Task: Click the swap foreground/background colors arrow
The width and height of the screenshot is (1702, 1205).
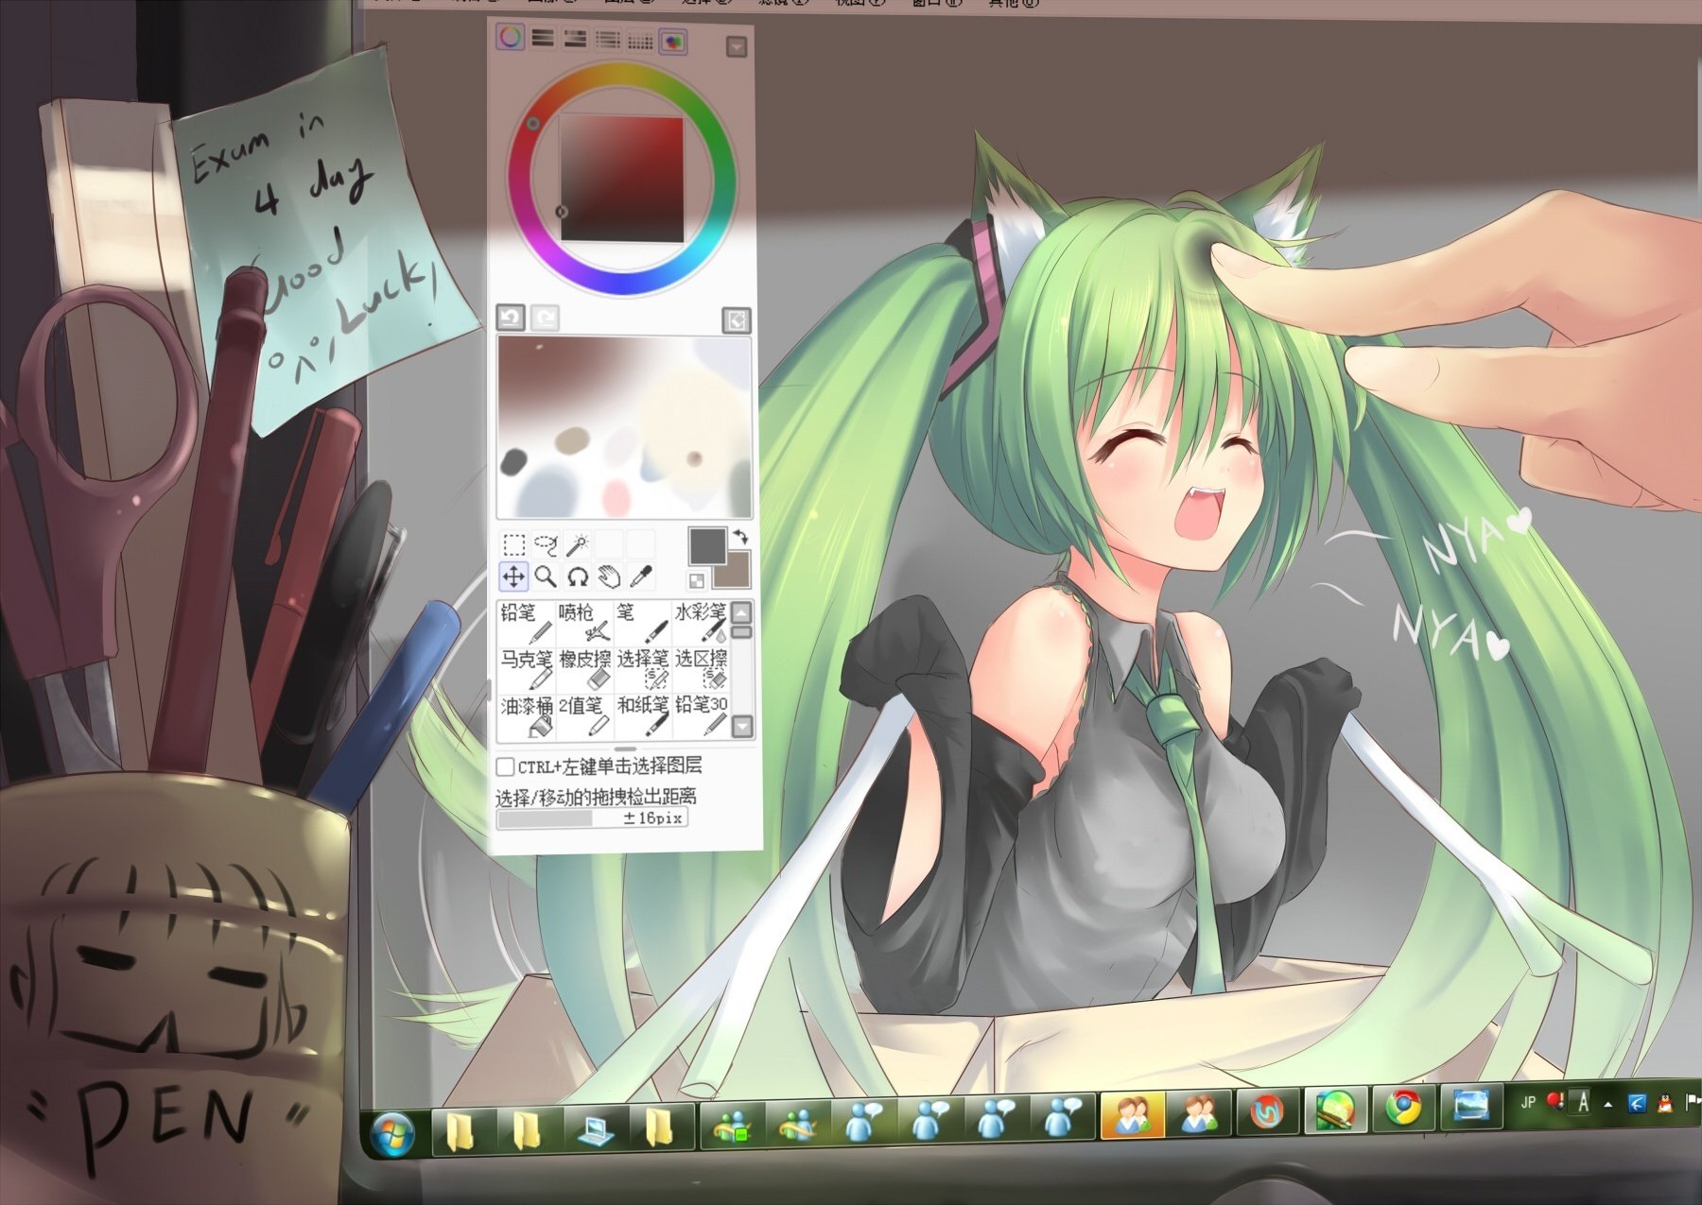Action: 740,537
